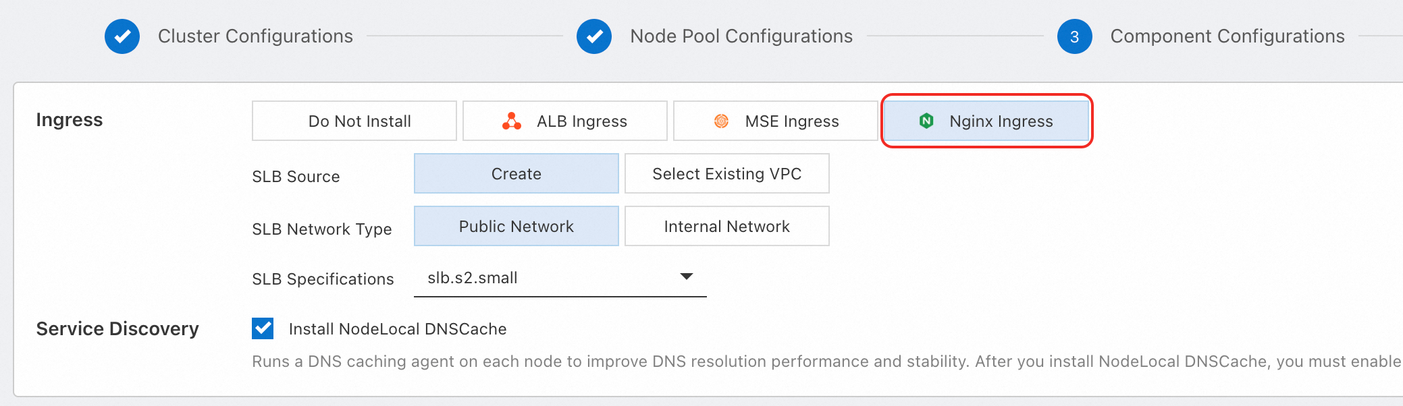Open Component Configurations step label

(x=1227, y=36)
